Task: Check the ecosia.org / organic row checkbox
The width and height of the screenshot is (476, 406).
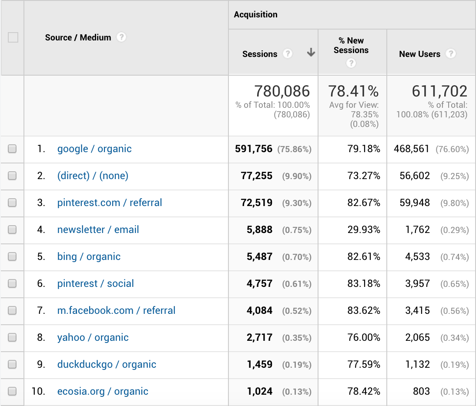Action: [x=12, y=391]
